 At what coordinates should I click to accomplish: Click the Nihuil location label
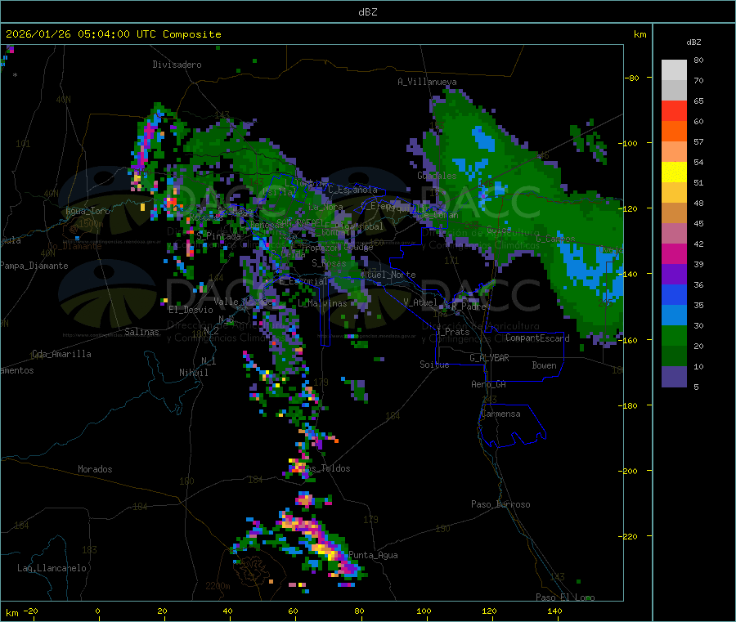(194, 373)
